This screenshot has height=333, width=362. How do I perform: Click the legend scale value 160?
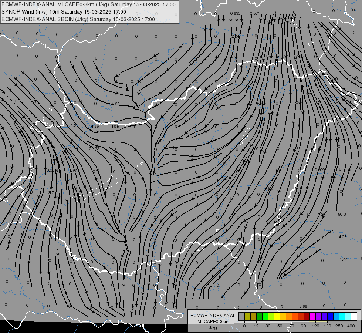[327, 326]
